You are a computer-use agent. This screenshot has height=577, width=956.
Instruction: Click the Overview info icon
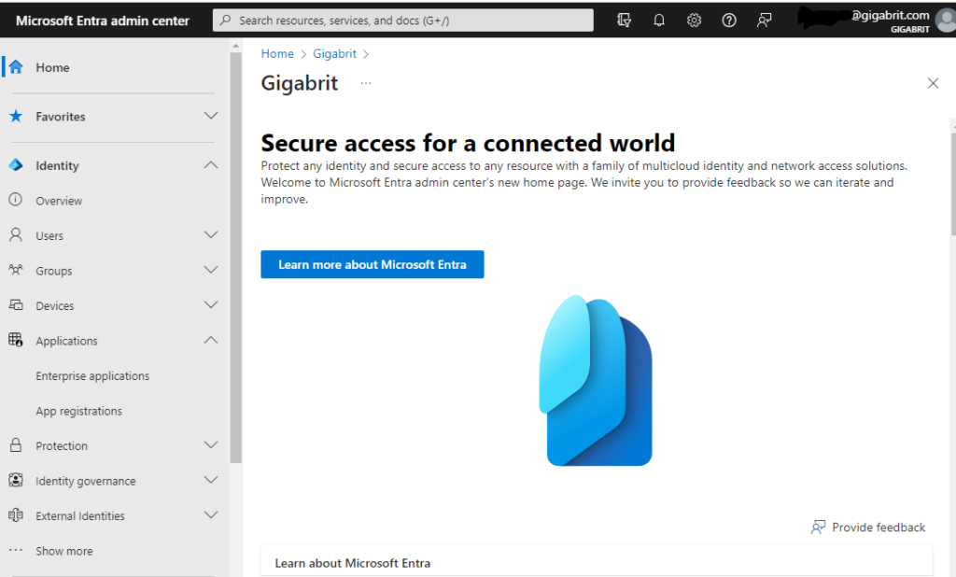pyautogui.click(x=16, y=200)
